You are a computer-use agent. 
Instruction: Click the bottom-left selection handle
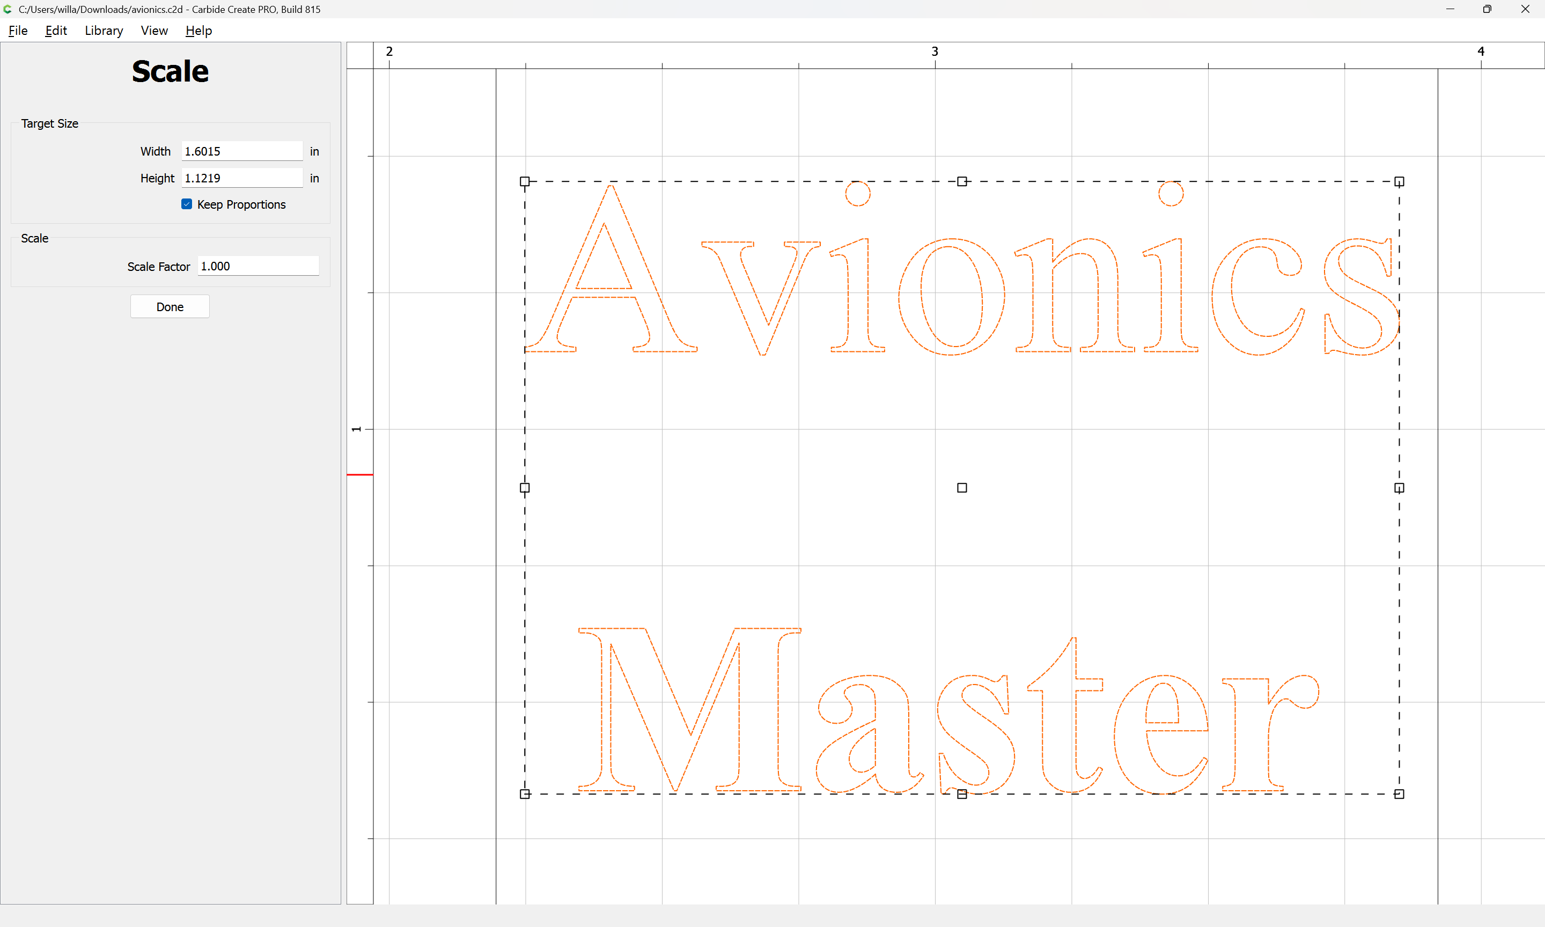(525, 794)
